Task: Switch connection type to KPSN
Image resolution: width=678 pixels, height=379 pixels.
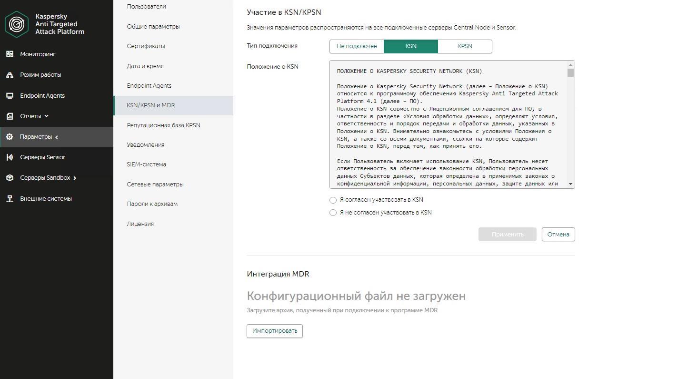Action: point(465,46)
